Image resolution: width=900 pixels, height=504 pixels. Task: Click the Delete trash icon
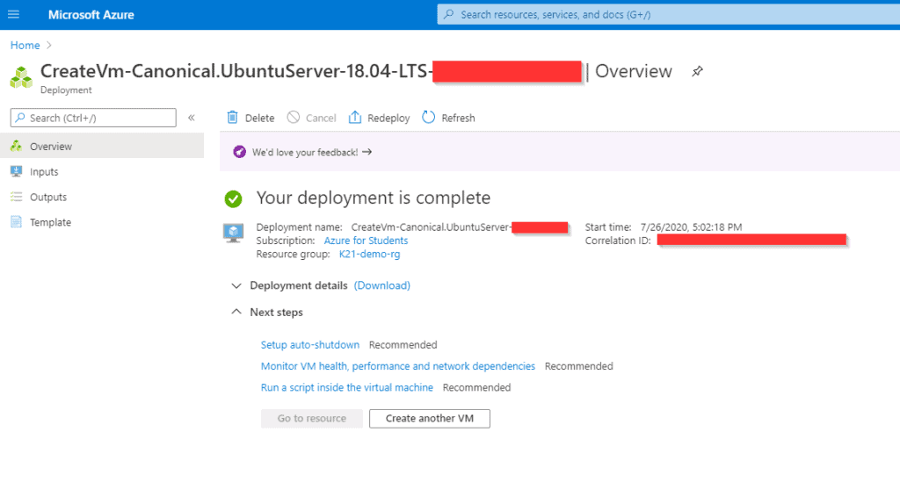tap(232, 117)
